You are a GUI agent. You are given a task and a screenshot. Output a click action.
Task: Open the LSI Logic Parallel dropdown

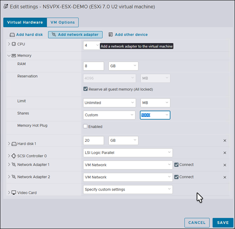pos(128,153)
